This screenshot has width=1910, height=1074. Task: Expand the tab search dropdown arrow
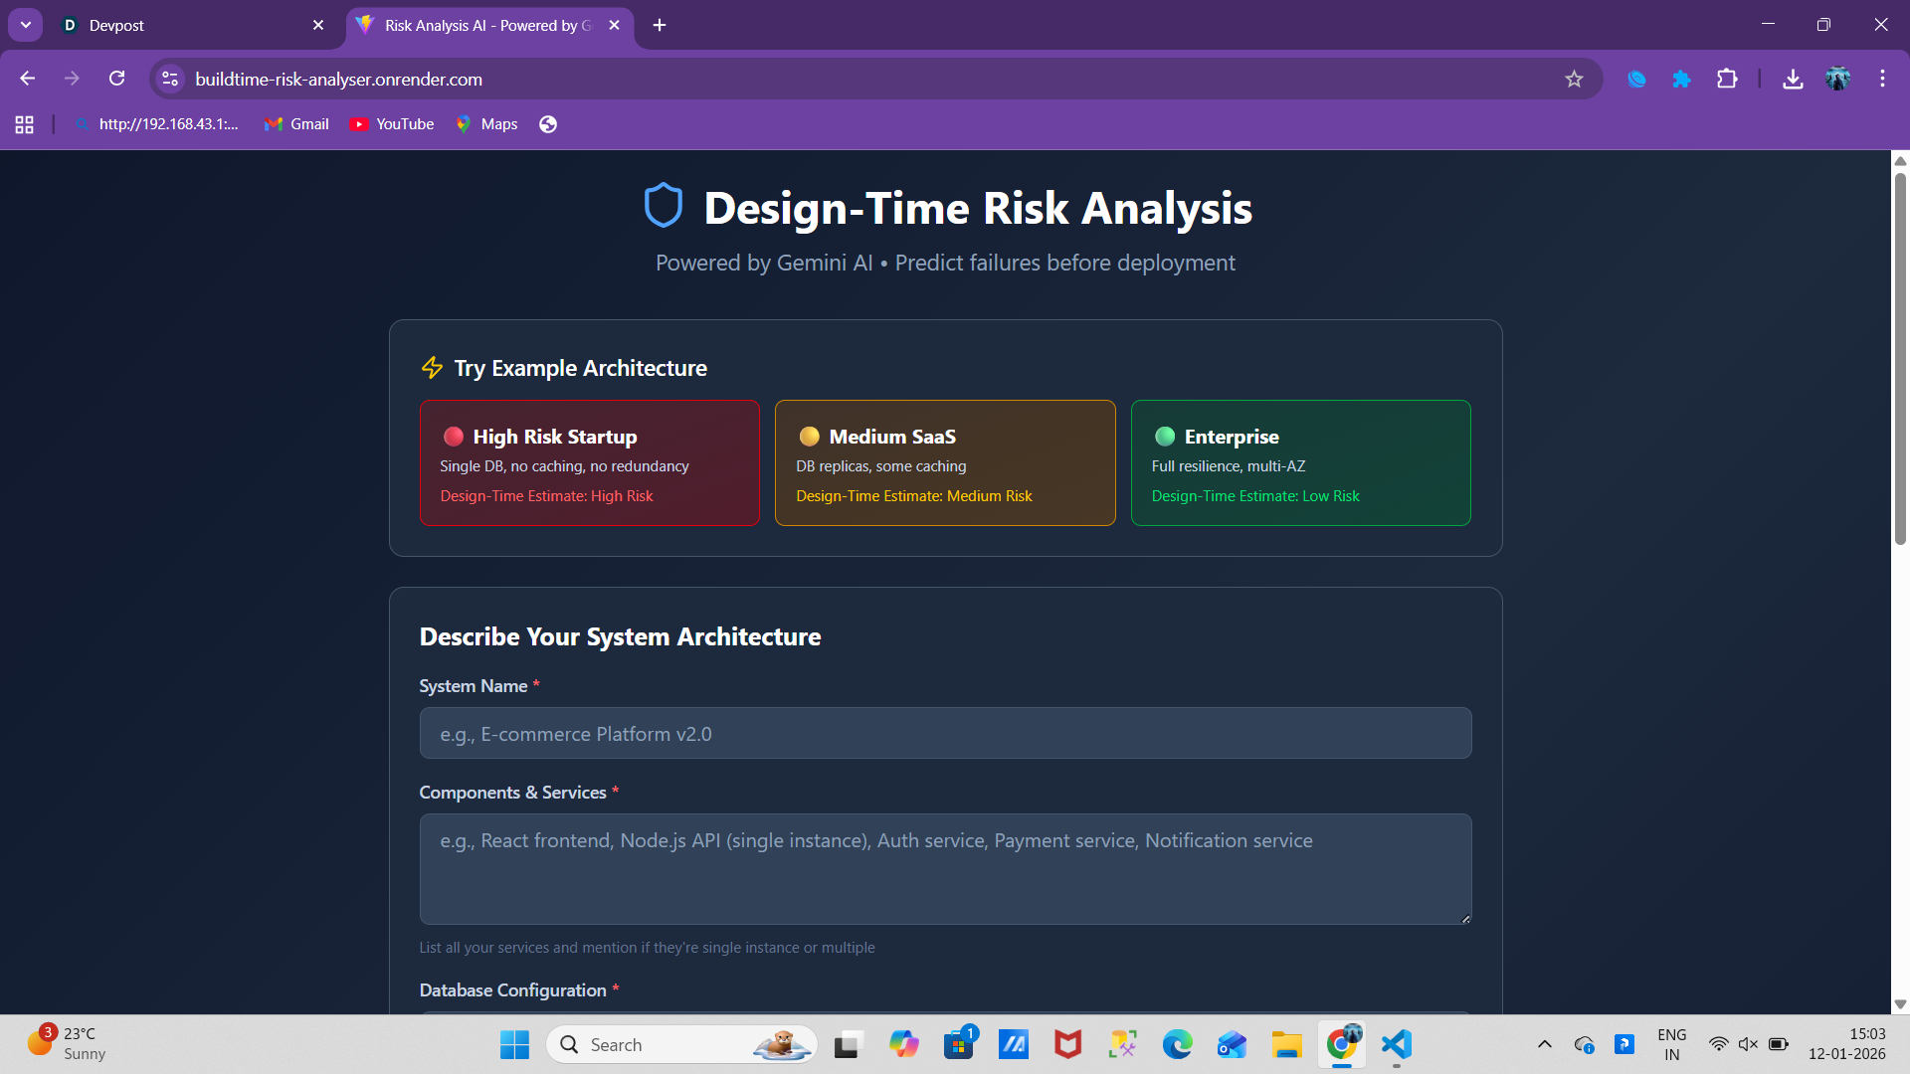pos(26,25)
